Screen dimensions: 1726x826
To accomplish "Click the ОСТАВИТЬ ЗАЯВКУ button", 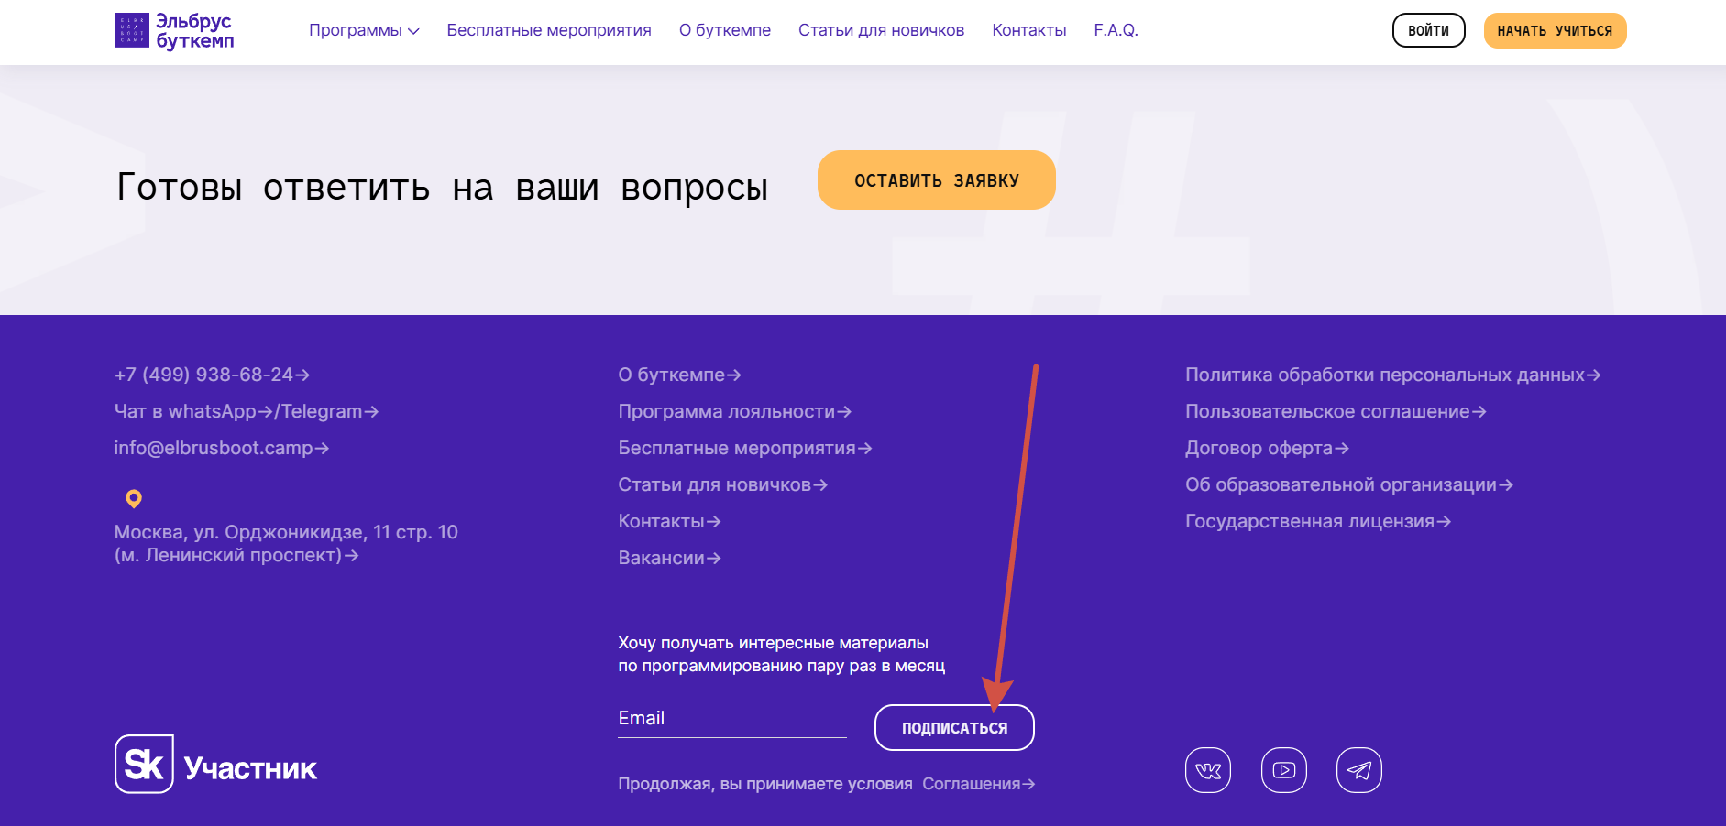I will coord(936,180).
